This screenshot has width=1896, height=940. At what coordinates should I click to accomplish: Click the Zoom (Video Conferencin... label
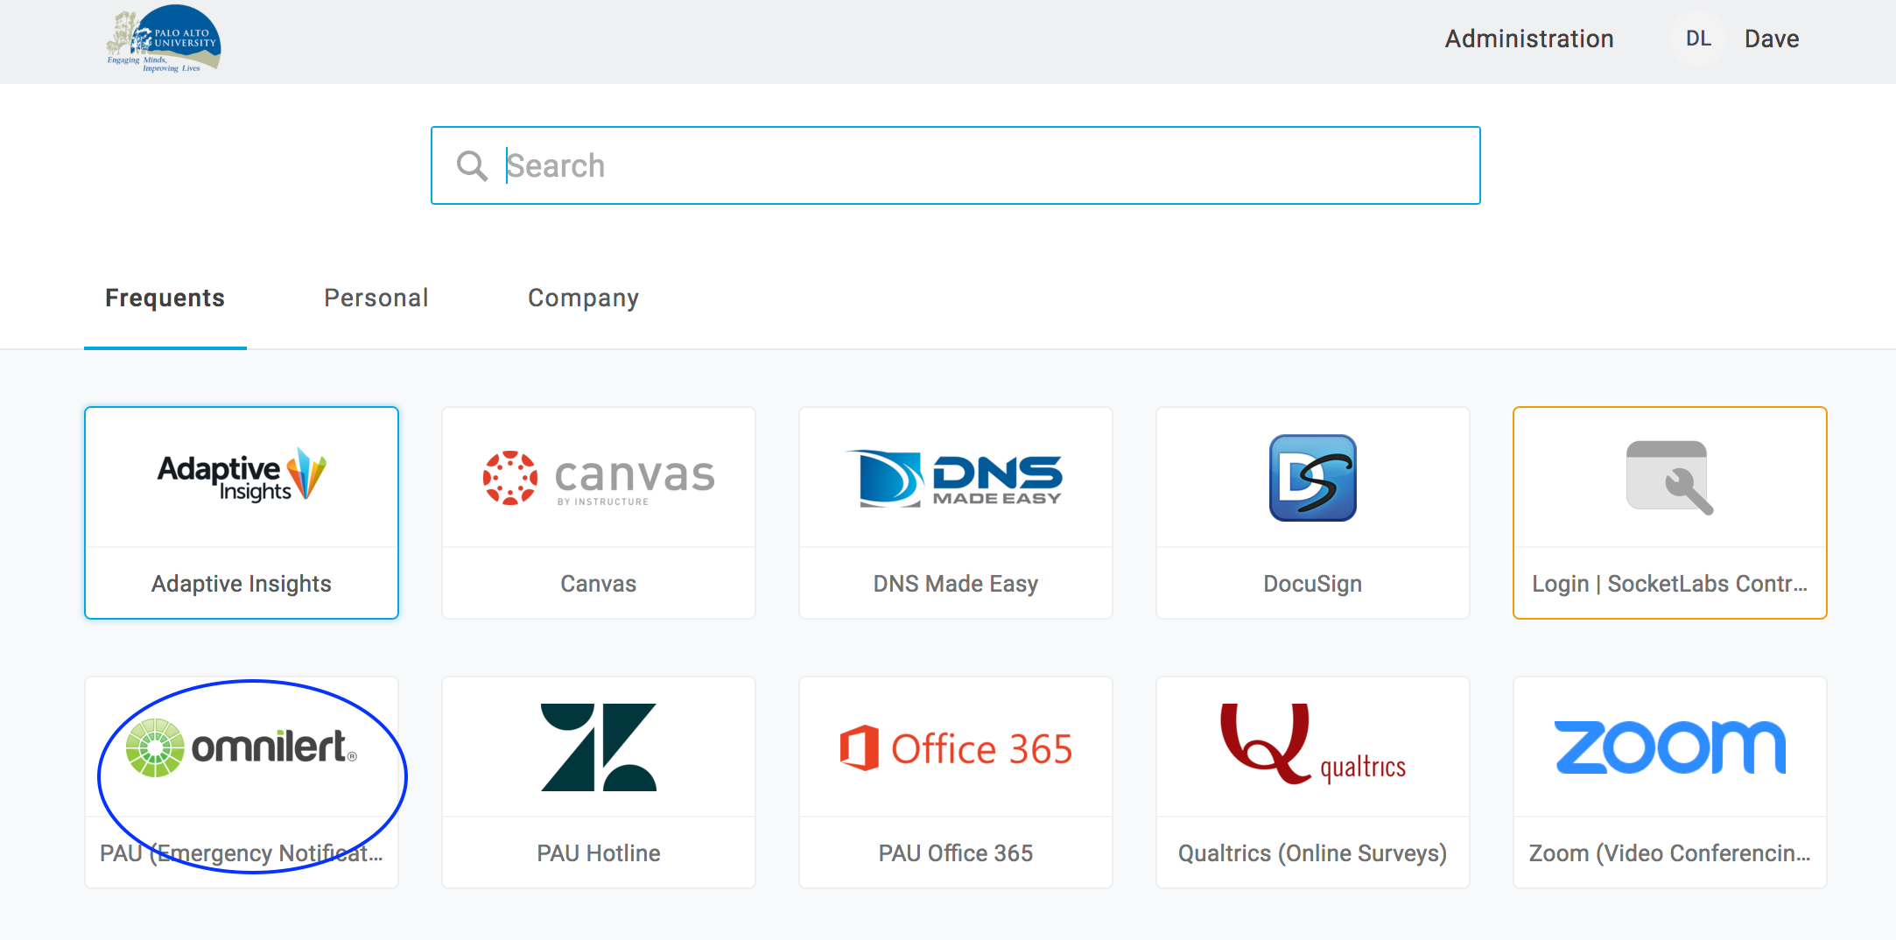[1670, 853]
